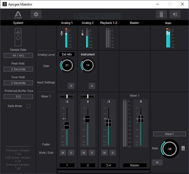Image resolution: width=189 pixels, height=174 pixels.
Task: Mute Analog 1 channel in the mixer
Action: point(63,153)
